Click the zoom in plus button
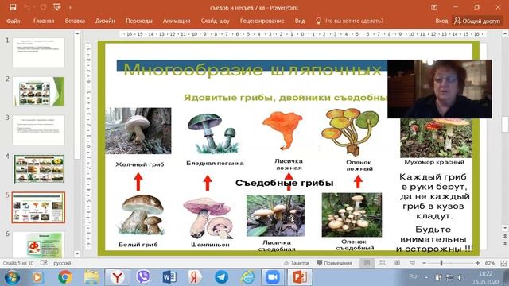 [x=477, y=263]
